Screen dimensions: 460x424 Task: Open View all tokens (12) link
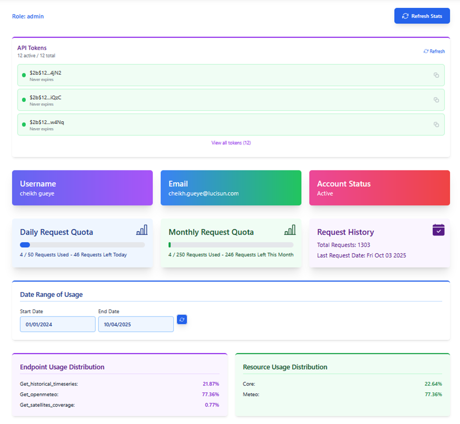coord(231,143)
